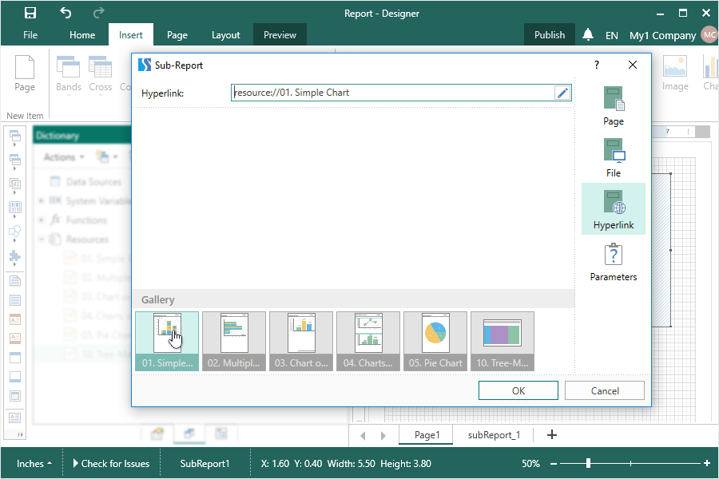Image resolution: width=719 pixels, height=479 pixels.
Task: Select the Page option in Sub-Report dialog
Action: point(614,106)
